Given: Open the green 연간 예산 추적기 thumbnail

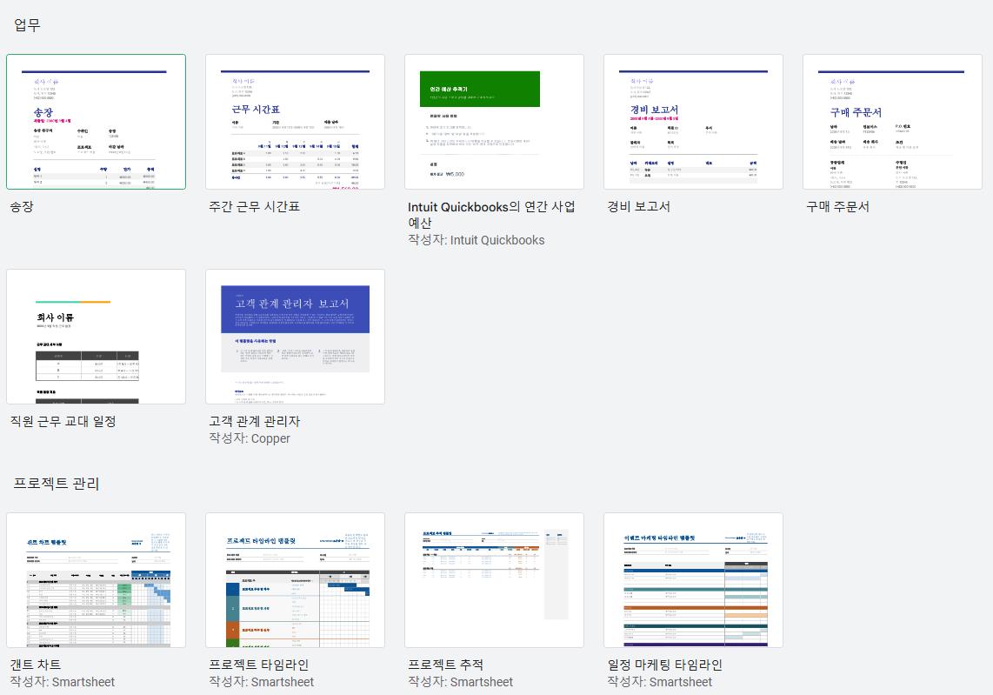Looking at the screenshot, I should 494,122.
